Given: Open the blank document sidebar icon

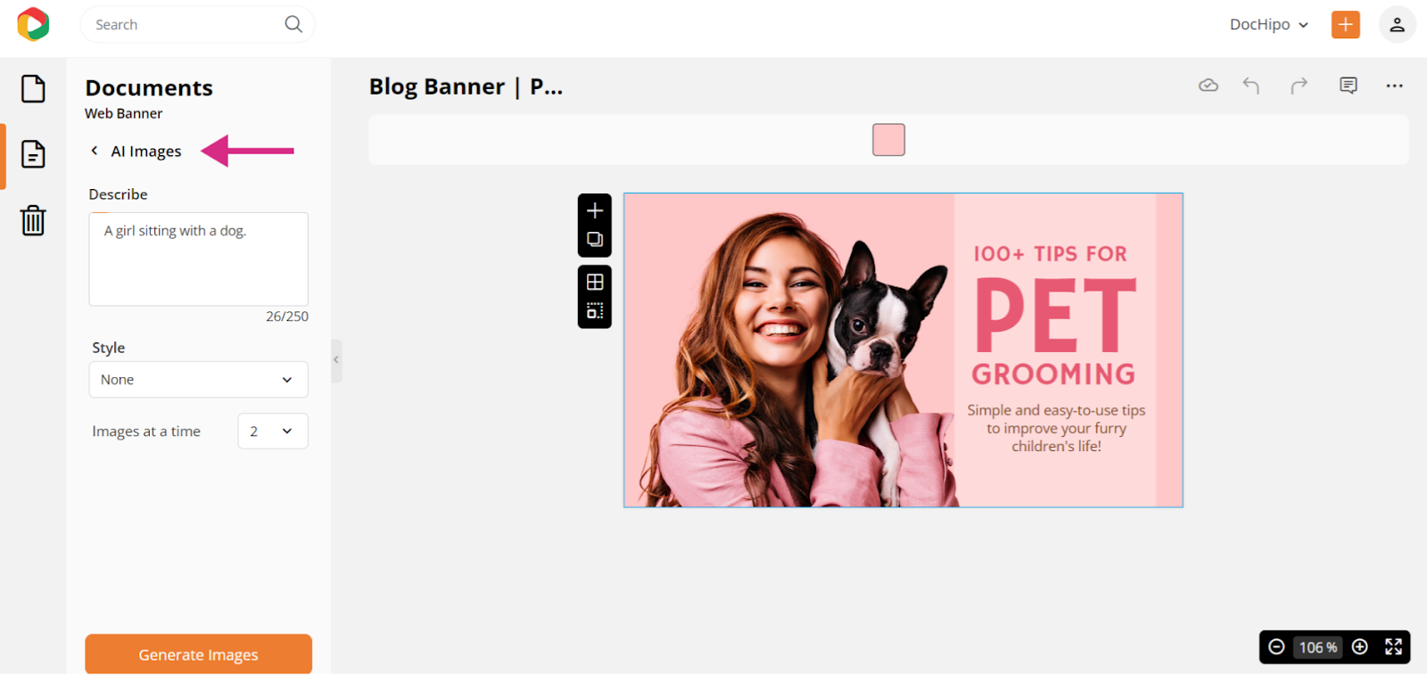Looking at the screenshot, I should (33, 88).
